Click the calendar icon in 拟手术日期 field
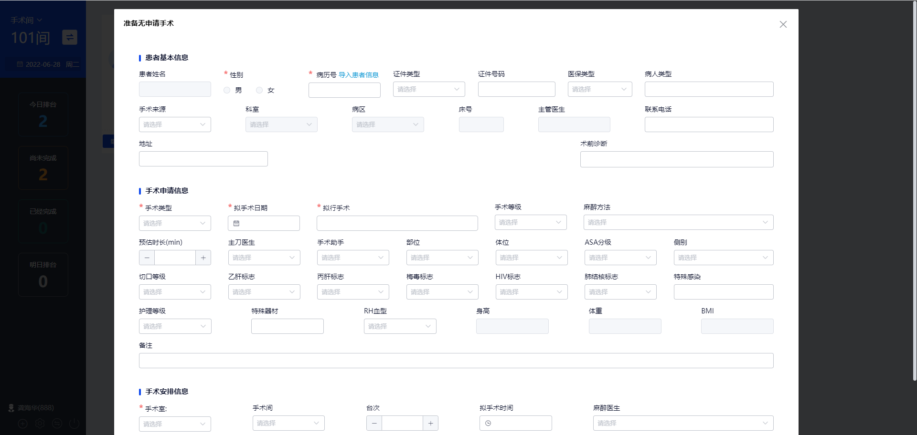The height and width of the screenshot is (435, 917). coord(236,223)
